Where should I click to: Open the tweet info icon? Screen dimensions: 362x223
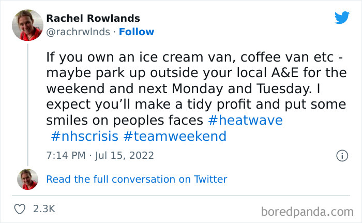point(341,155)
